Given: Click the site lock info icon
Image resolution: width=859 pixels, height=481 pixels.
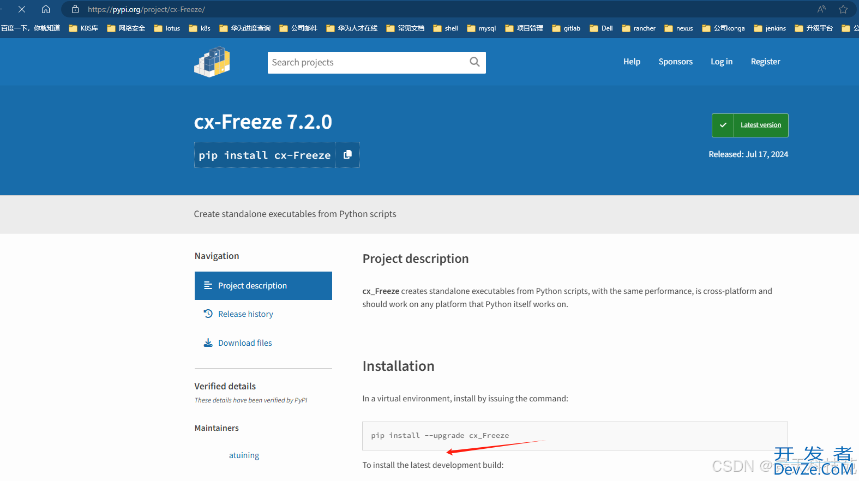Looking at the screenshot, I should 75,9.
